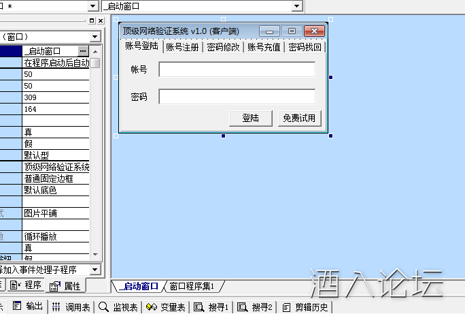Click the form's bottom-middle resize handle
Viewport: 465px width, 314px height.
[x=223, y=136]
